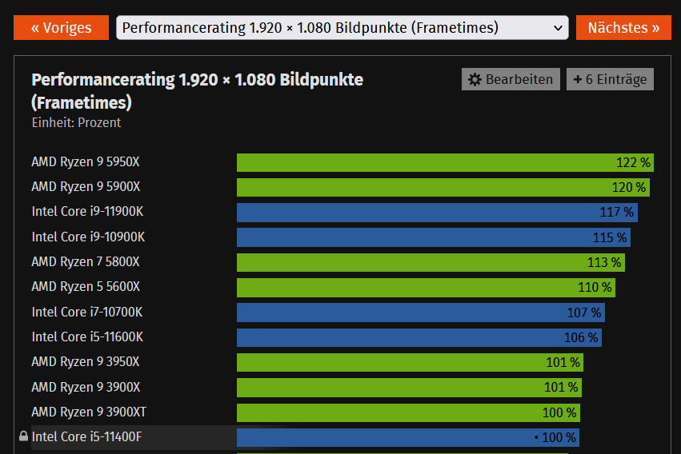This screenshot has height=454, width=681.
Task: Go to previous chart with Voriges button
Action: (62, 28)
